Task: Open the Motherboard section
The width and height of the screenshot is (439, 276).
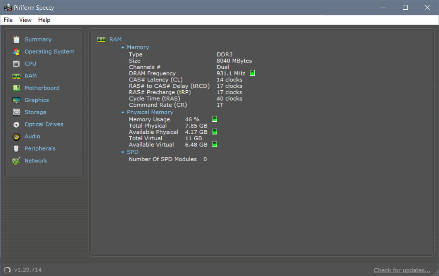Action: click(42, 88)
